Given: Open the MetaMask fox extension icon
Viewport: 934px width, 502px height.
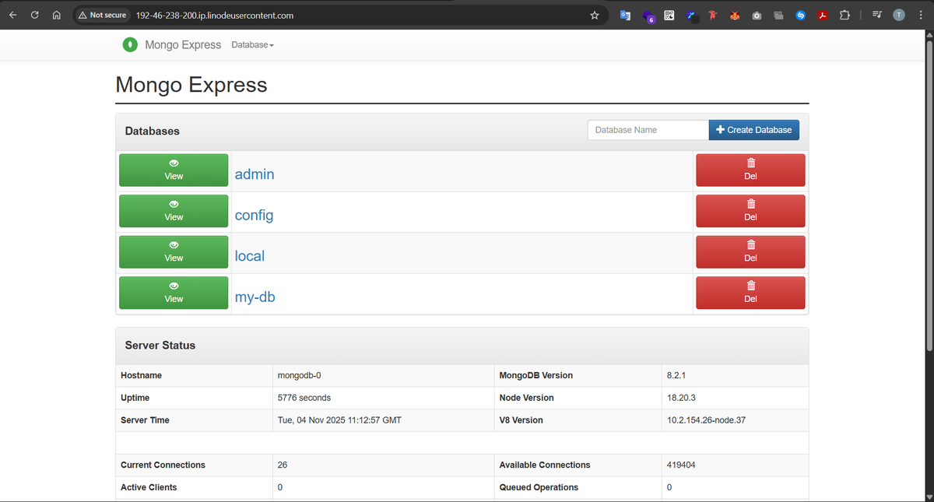Looking at the screenshot, I should [735, 15].
